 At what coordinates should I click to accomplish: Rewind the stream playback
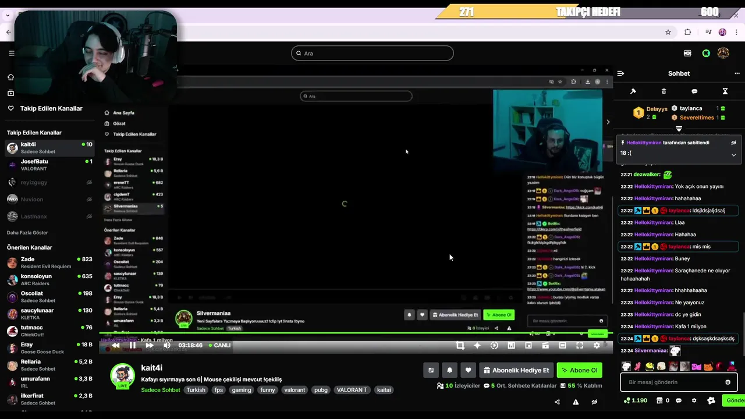coord(116,345)
